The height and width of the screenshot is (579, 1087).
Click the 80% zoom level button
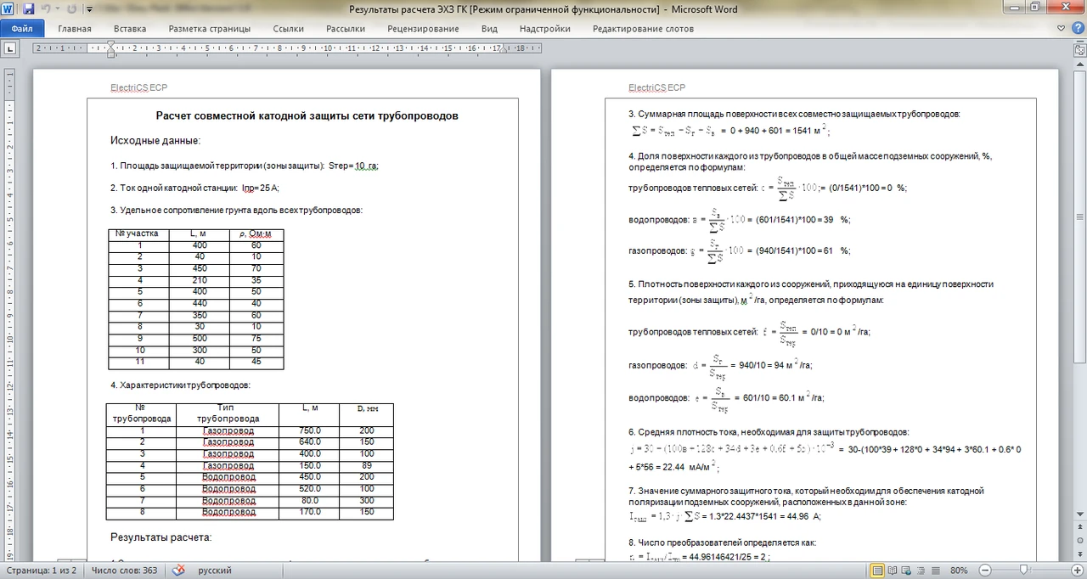pos(959,571)
